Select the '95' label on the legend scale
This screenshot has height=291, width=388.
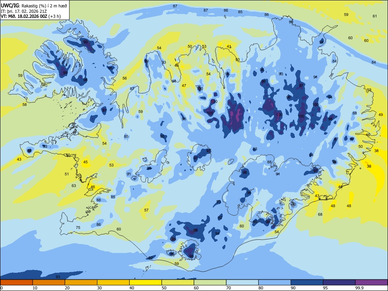pyautogui.click(x=326, y=288)
